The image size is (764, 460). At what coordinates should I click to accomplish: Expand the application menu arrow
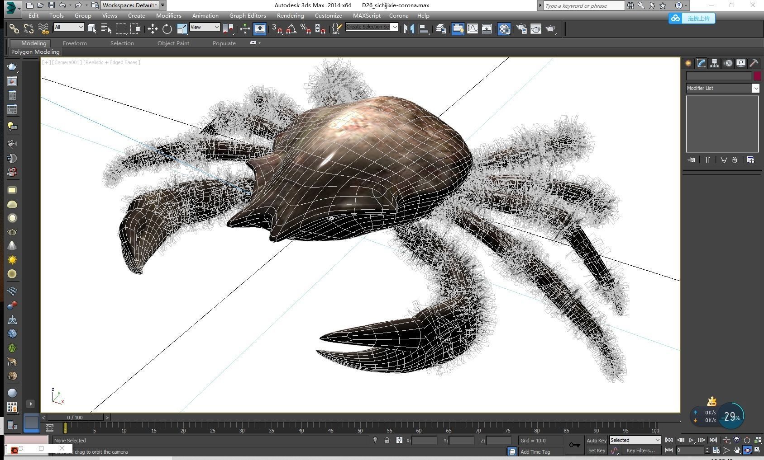19,8
